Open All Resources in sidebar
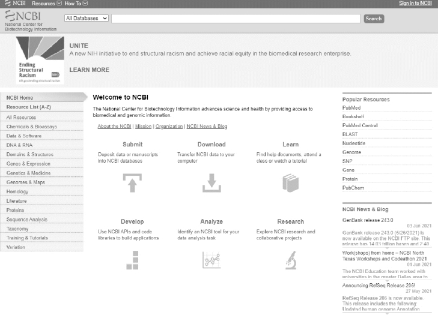The height and width of the screenshot is (315, 438). click(42, 118)
